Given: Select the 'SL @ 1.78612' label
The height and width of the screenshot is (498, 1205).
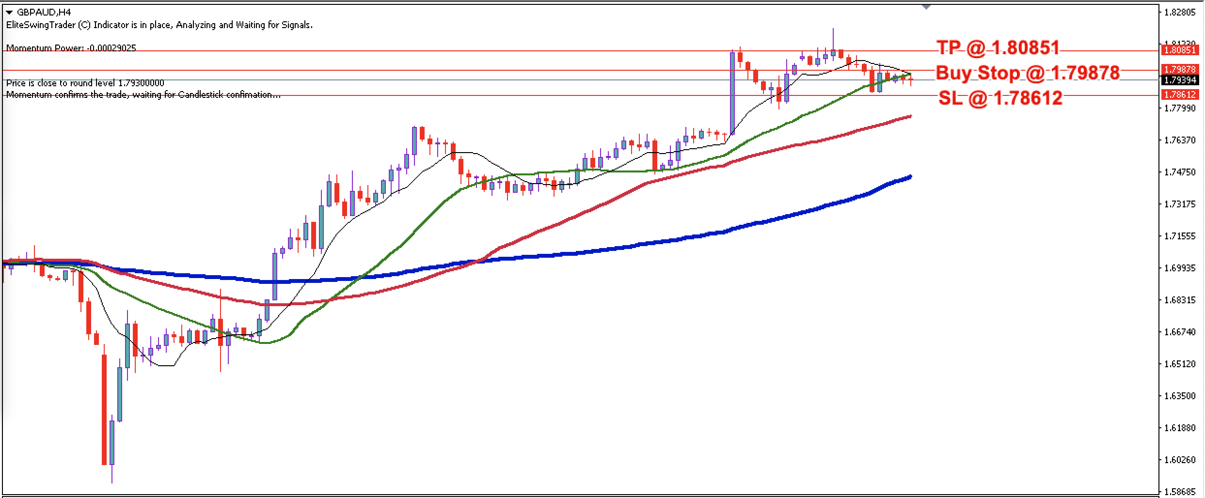Looking at the screenshot, I should pyautogui.click(x=1000, y=98).
